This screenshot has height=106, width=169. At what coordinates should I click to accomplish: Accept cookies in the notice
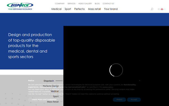(134, 99)
